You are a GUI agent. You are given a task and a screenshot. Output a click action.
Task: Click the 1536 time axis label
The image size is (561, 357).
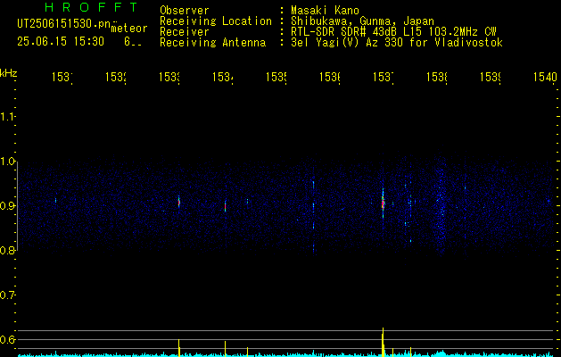pyautogui.click(x=330, y=77)
